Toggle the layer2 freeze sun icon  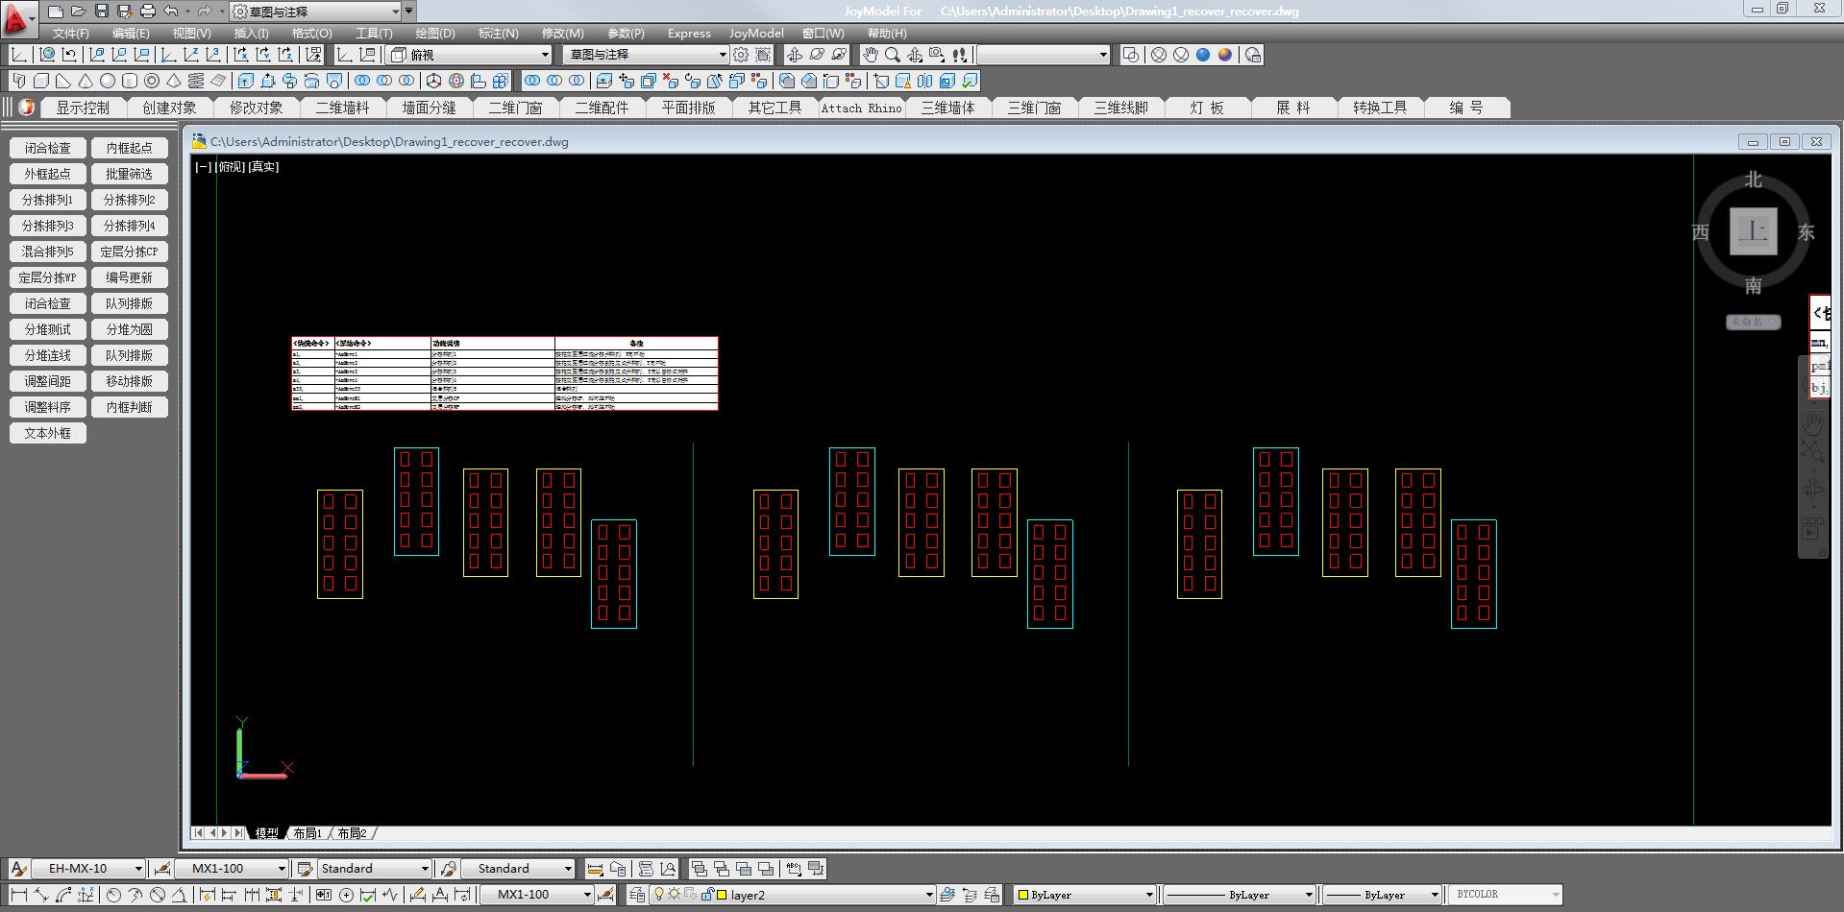pos(675,895)
